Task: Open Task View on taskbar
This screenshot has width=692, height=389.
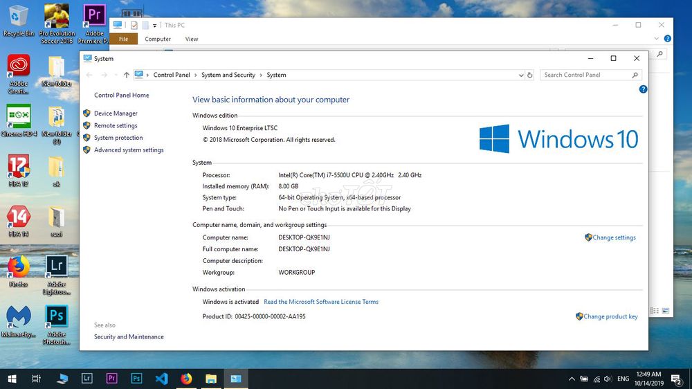Action: pos(36,379)
